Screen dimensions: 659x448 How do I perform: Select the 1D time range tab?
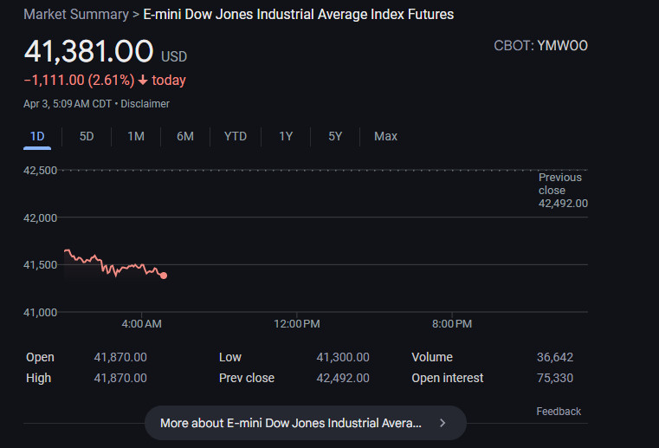coord(37,136)
